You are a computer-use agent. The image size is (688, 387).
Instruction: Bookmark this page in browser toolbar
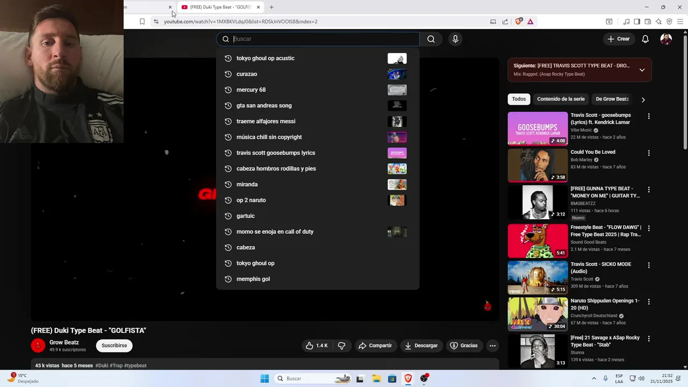click(x=142, y=21)
